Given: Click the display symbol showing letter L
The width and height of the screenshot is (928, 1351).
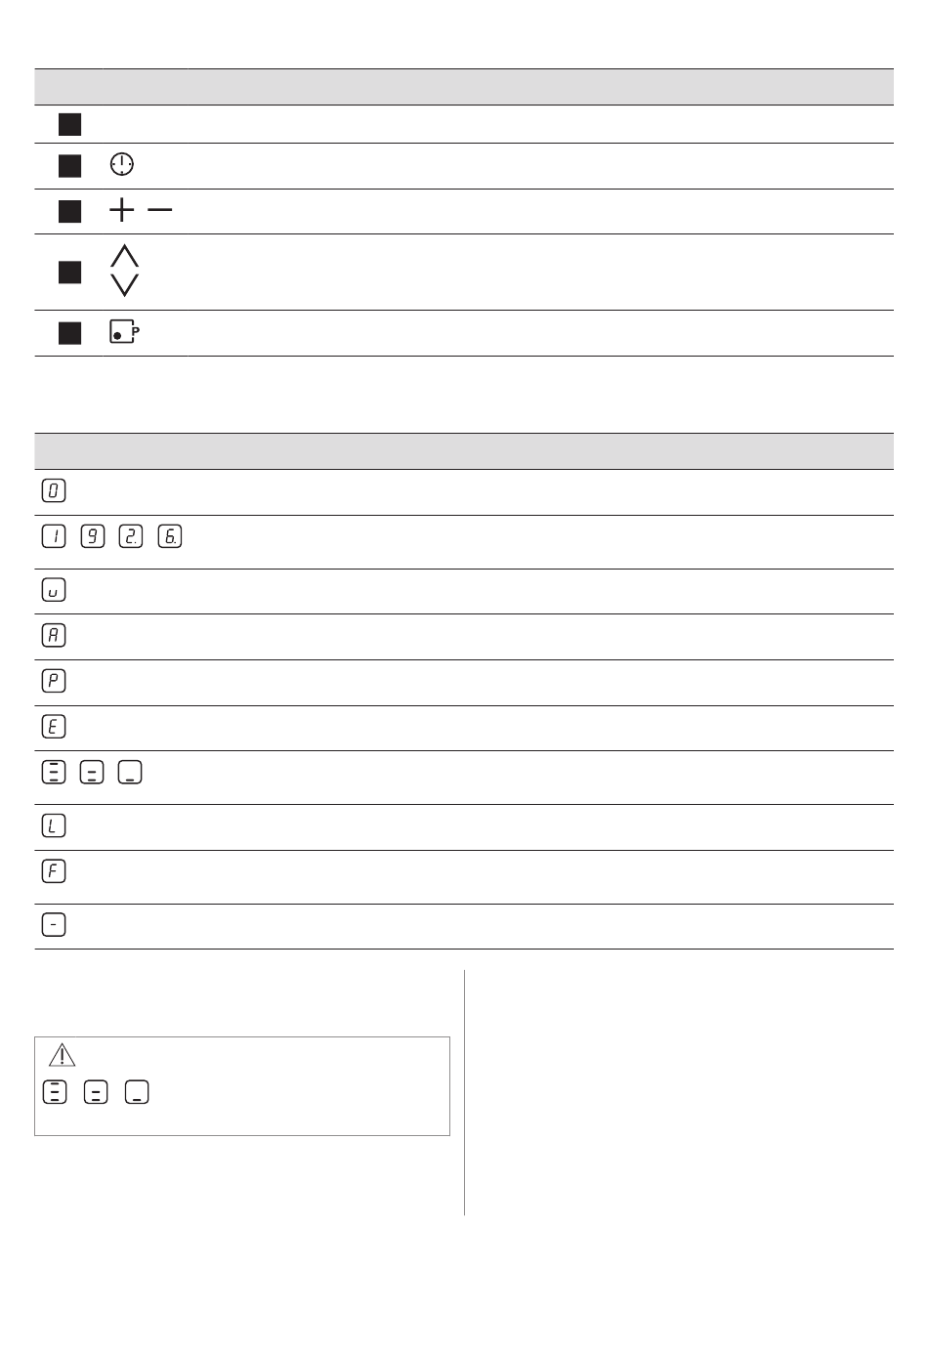Looking at the screenshot, I should pos(54,826).
